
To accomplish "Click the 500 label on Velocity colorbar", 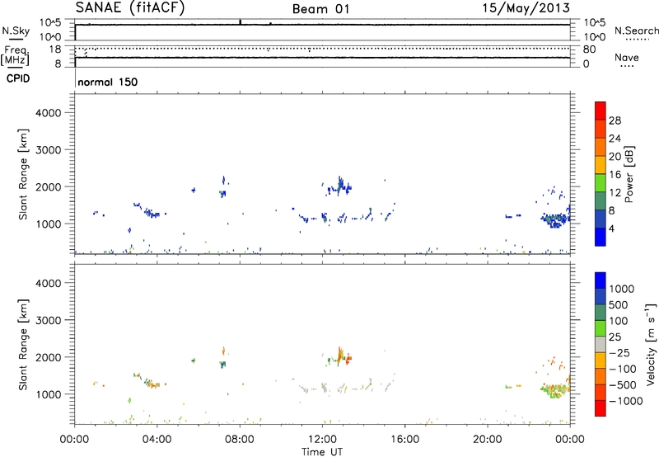I will pos(619,304).
